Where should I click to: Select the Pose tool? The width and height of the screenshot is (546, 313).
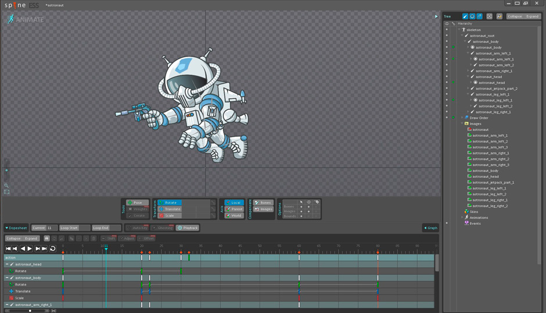[x=138, y=202]
